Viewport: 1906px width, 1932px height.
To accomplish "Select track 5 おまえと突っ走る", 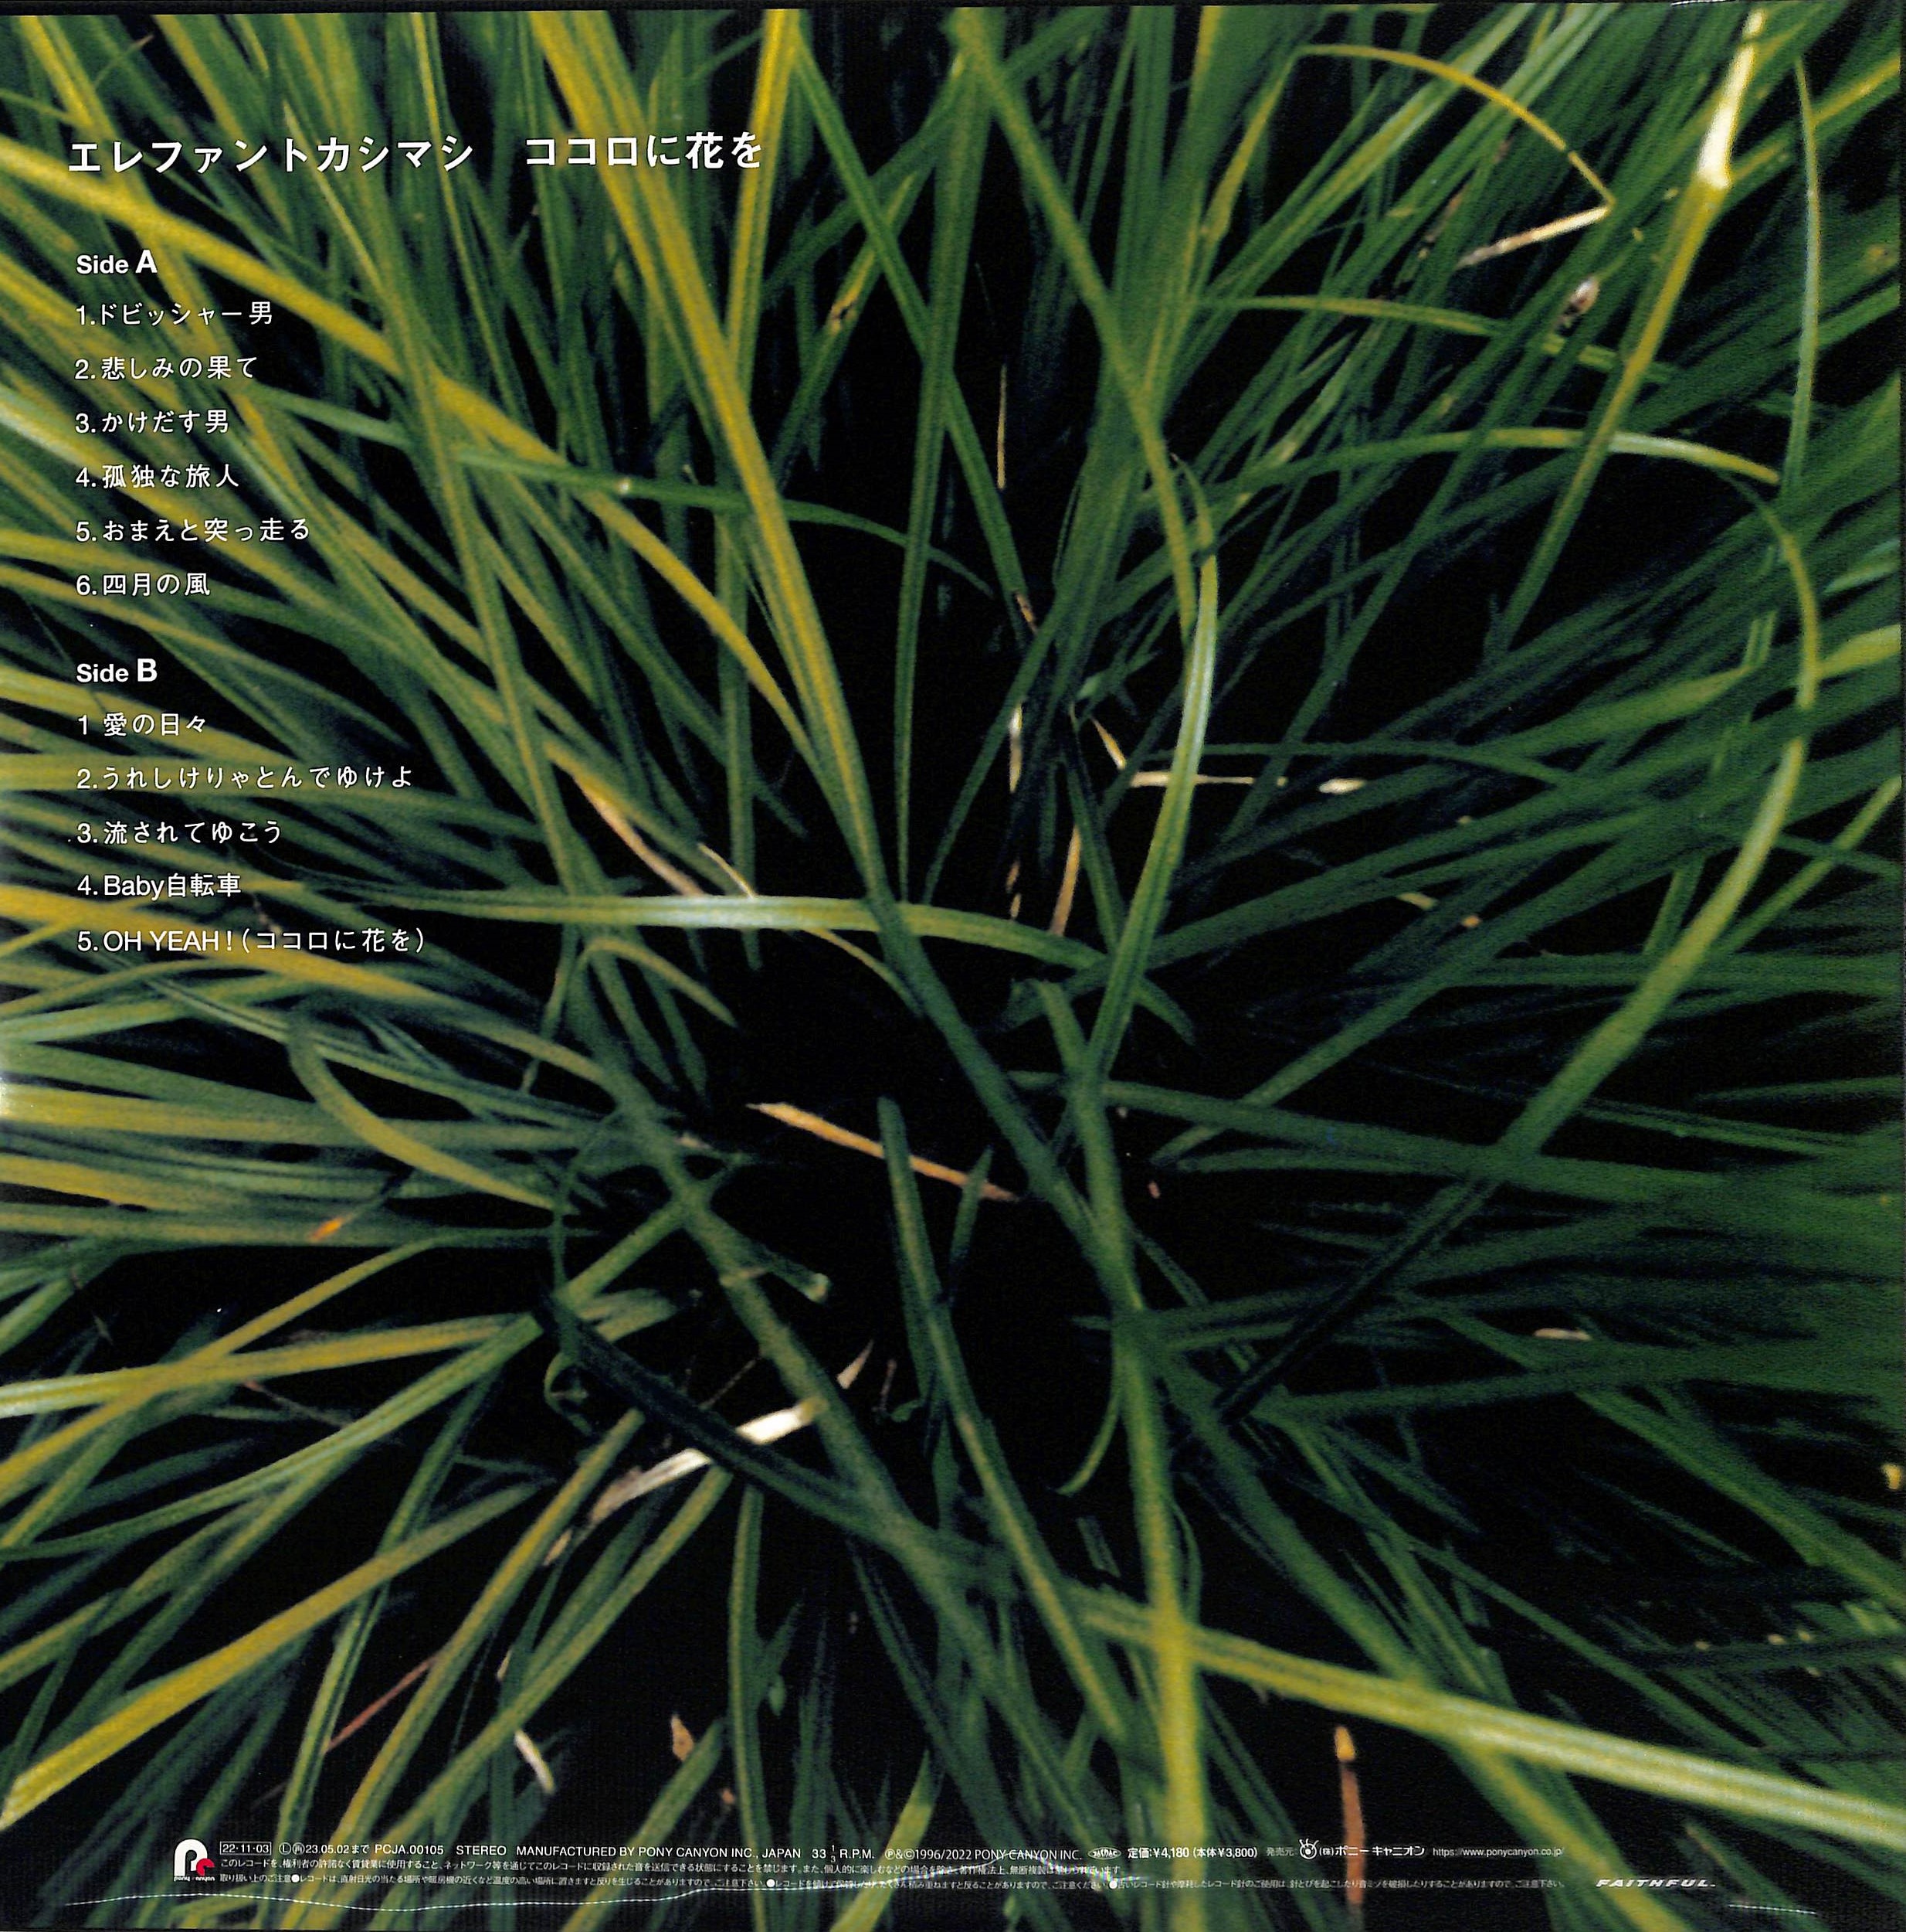I will [194, 530].
